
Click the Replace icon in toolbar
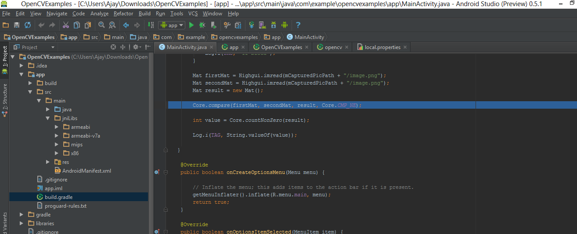click(112, 25)
